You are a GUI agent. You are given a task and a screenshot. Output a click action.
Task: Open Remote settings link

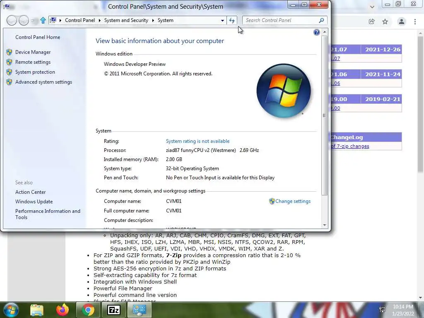33,62
